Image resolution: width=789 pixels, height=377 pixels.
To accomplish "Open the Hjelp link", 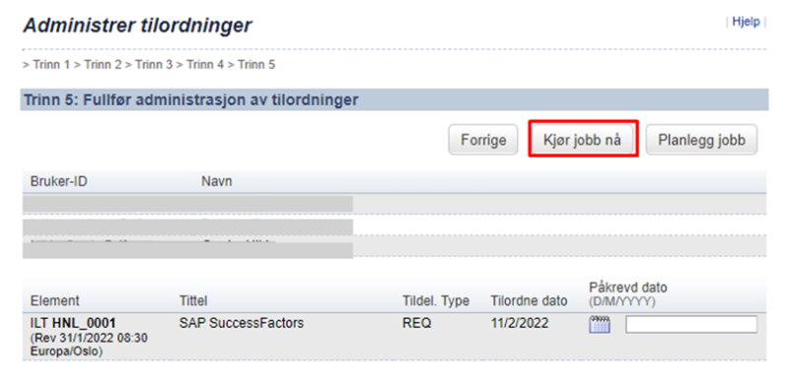I will pos(746,22).
